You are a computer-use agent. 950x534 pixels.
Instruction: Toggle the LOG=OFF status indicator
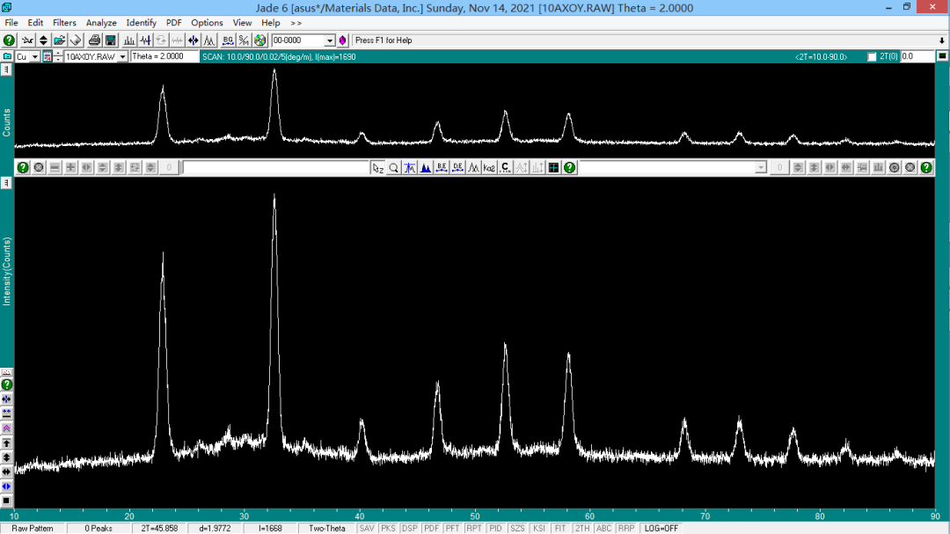click(x=660, y=528)
